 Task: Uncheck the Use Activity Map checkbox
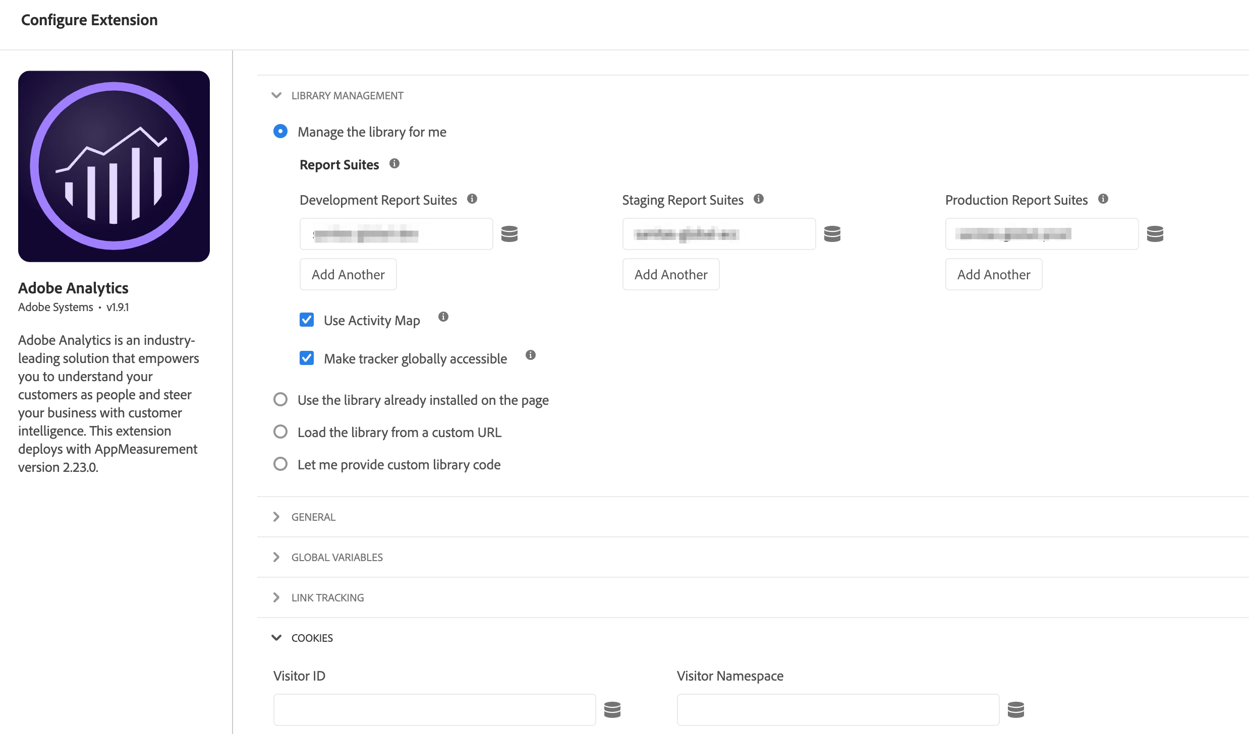click(x=307, y=320)
